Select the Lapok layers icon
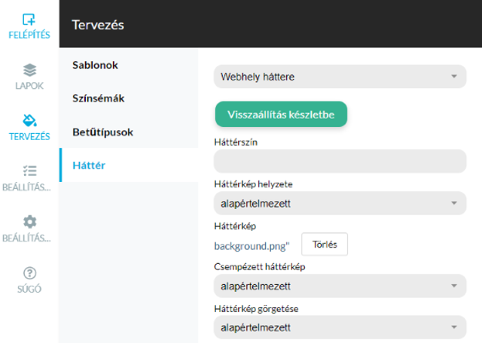The image size is (482, 343). coord(29,70)
